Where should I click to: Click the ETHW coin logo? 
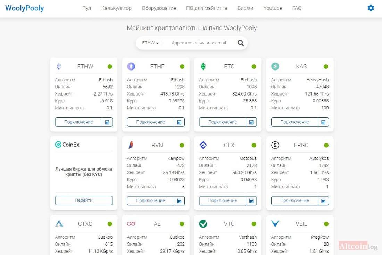[59, 66]
